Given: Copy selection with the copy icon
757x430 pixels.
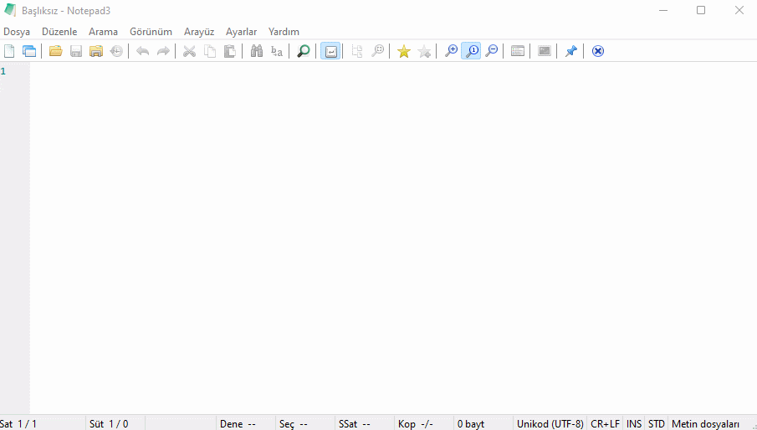Looking at the screenshot, I should click(x=209, y=51).
